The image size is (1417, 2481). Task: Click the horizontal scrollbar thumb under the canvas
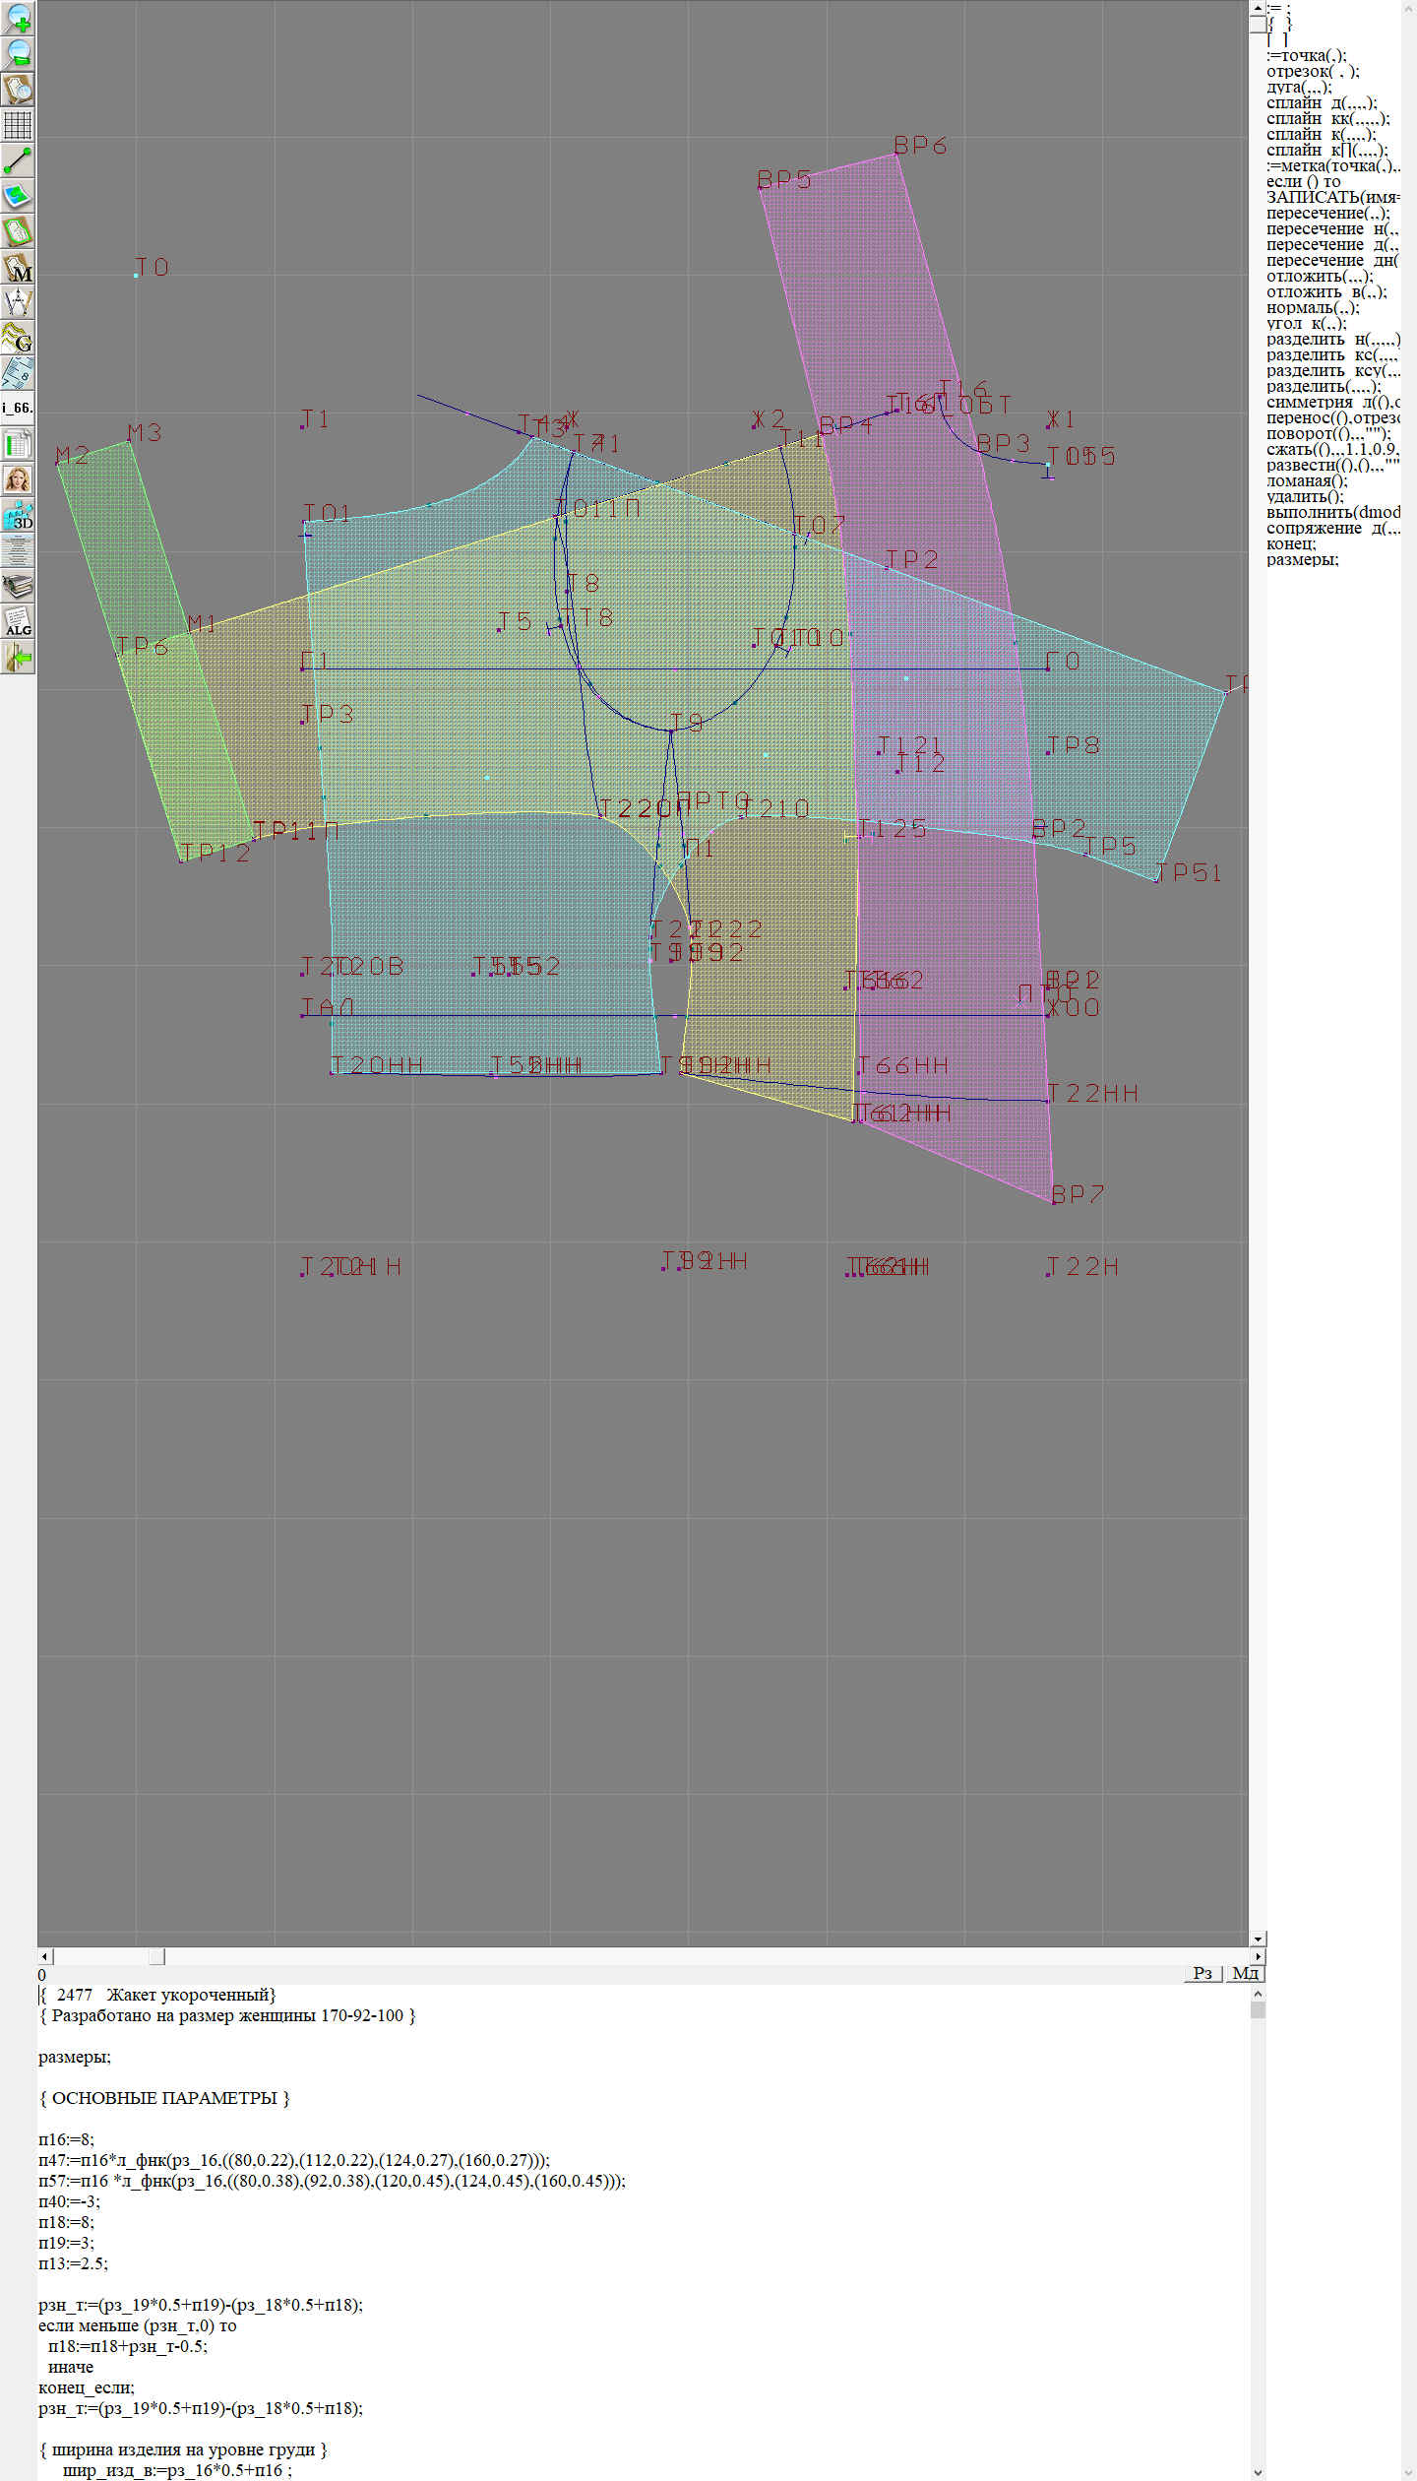click(x=156, y=1956)
